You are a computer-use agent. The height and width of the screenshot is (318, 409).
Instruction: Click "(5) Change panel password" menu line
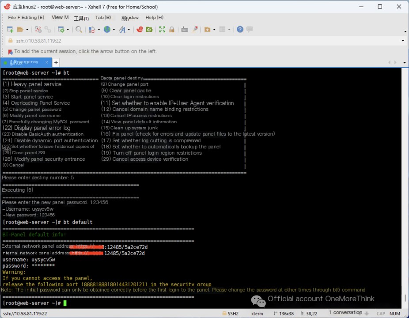click(32, 109)
